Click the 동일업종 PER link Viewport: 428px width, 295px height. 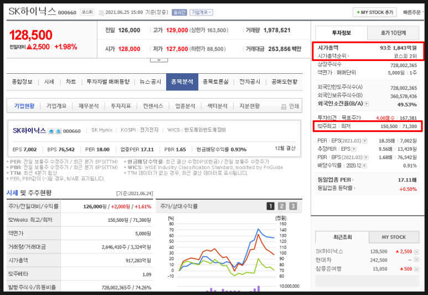(x=334, y=180)
